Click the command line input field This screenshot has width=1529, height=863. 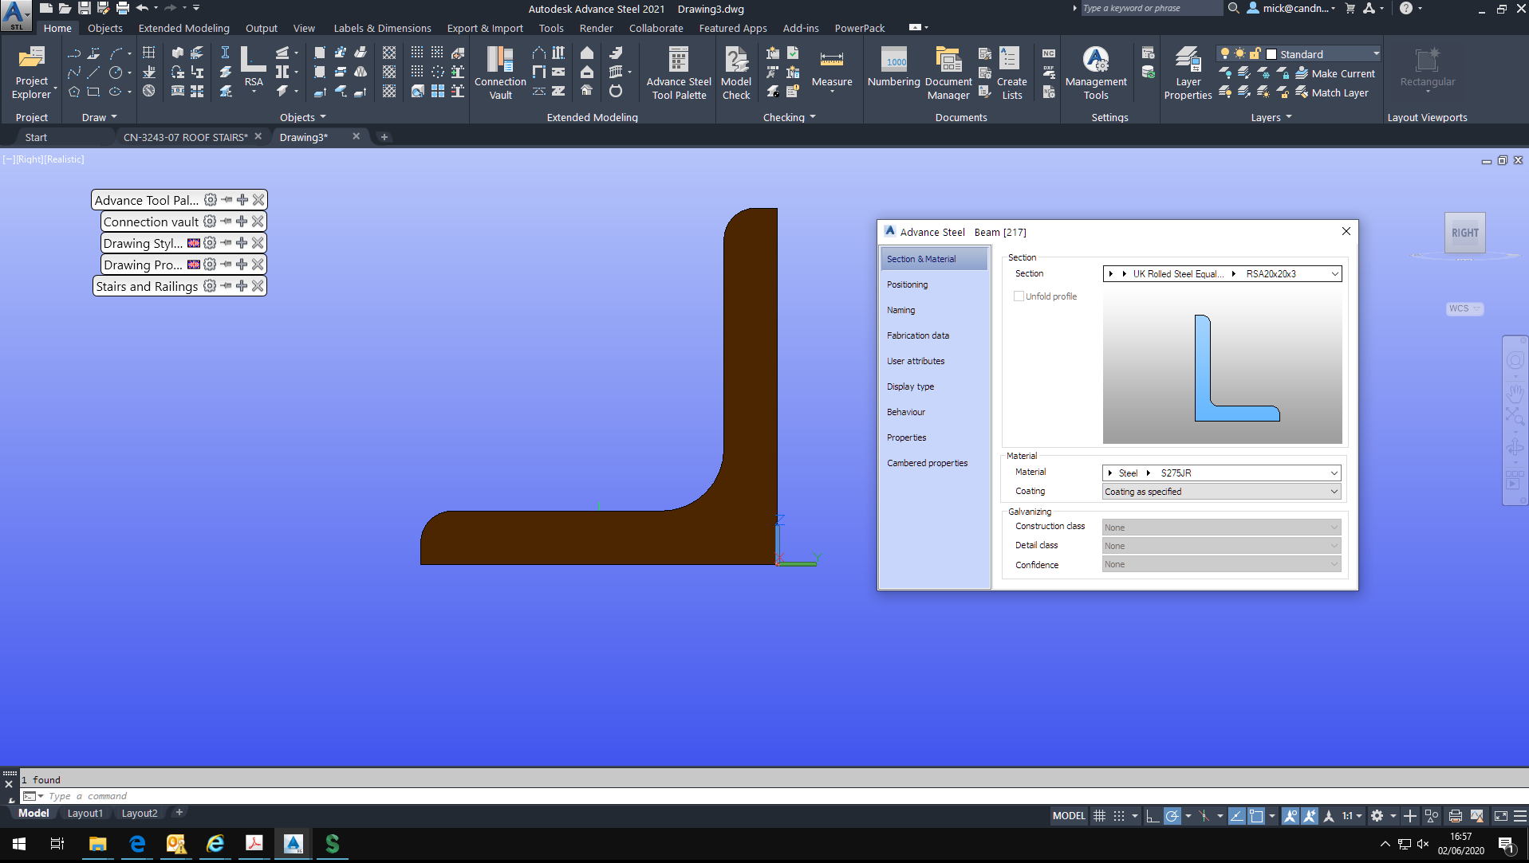pos(160,795)
